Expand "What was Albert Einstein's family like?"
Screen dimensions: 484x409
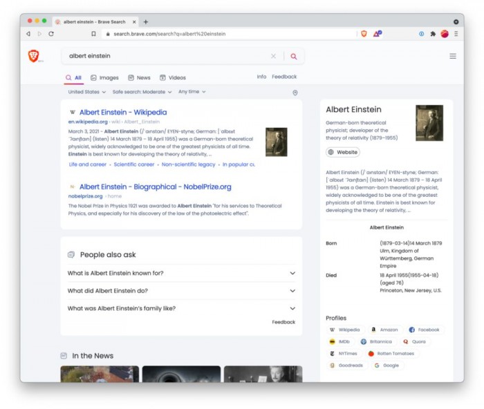(x=181, y=309)
